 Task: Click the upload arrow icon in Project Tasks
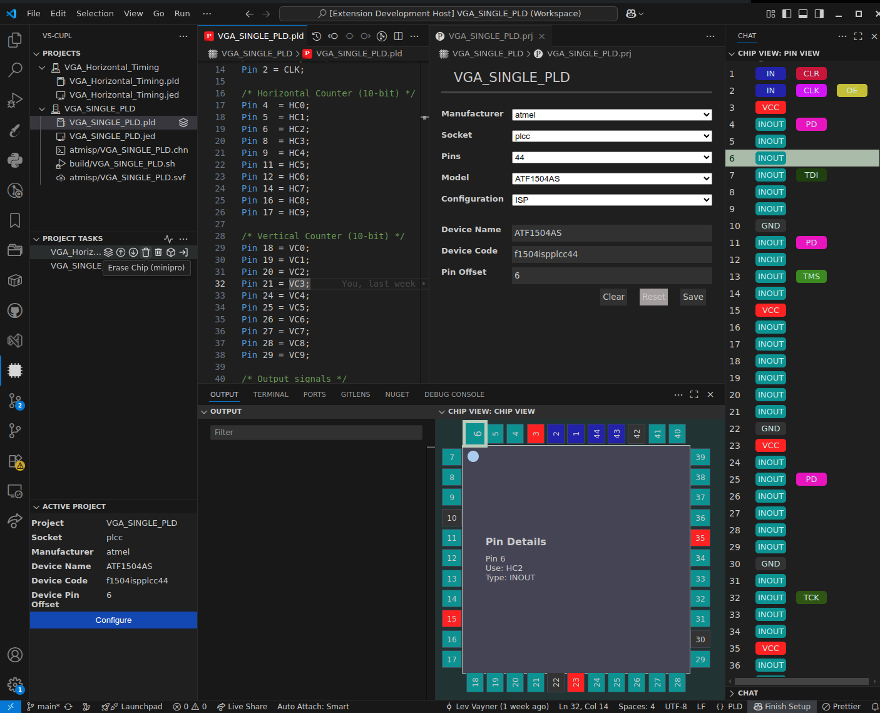pyautogui.click(x=121, y=252)
